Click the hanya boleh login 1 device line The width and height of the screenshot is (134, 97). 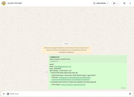pyautogui.click(x=74, y=75)
